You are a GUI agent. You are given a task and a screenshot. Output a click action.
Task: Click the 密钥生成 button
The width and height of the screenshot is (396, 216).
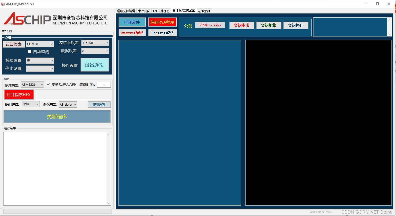click(242, 25)
